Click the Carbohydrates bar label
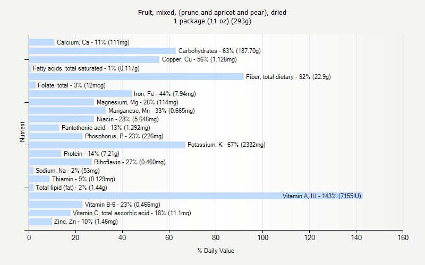Screen dimensions: 425x265 click(x=219, y=51)
